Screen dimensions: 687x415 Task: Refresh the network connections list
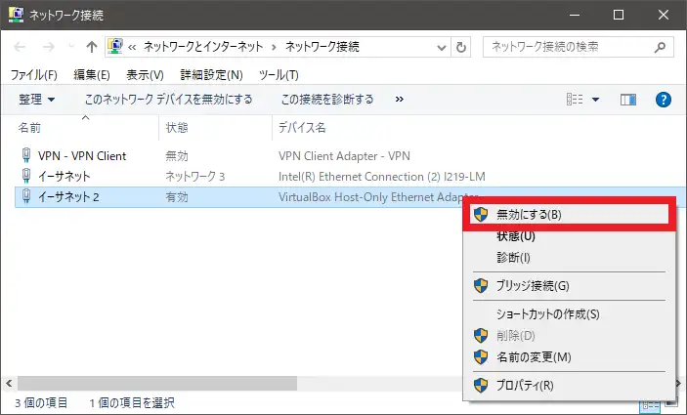pos(461,47)
